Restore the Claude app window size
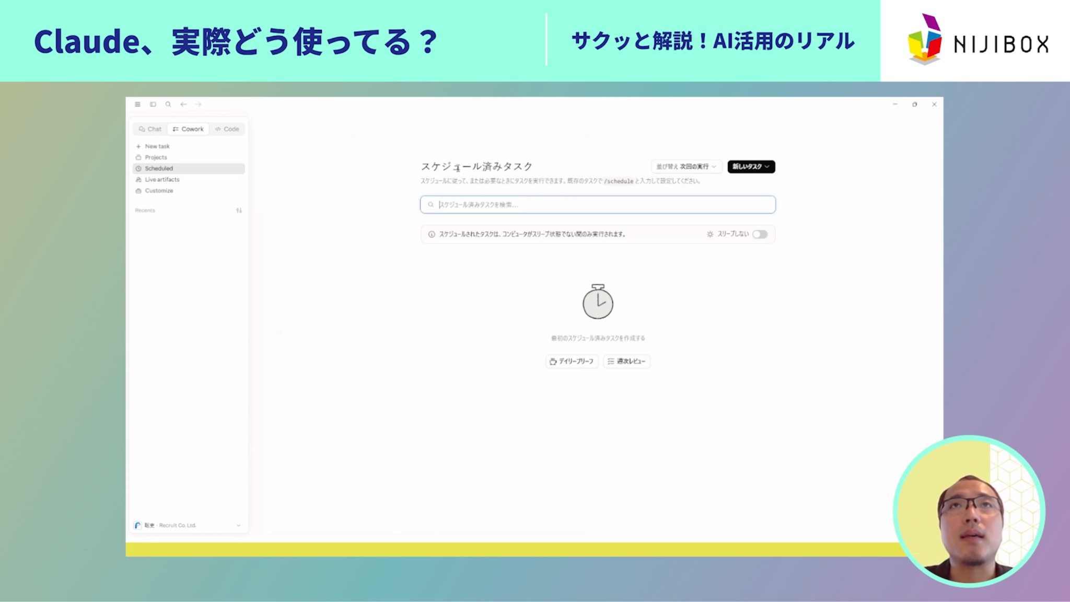Viewport: 1070px width, 602px height. (x=914, y=105)
